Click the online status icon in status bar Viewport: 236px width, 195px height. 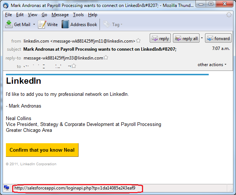(x=7, y=188)
